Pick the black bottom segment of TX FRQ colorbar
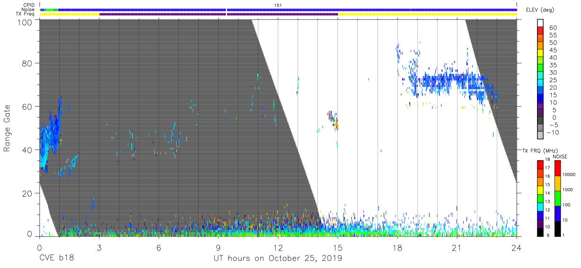This screenshot has height=268, width=581. 540,232
